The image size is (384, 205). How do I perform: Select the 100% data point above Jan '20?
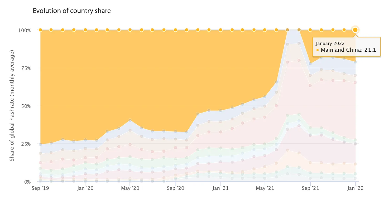pyautogui.click(x=85, y=30)
